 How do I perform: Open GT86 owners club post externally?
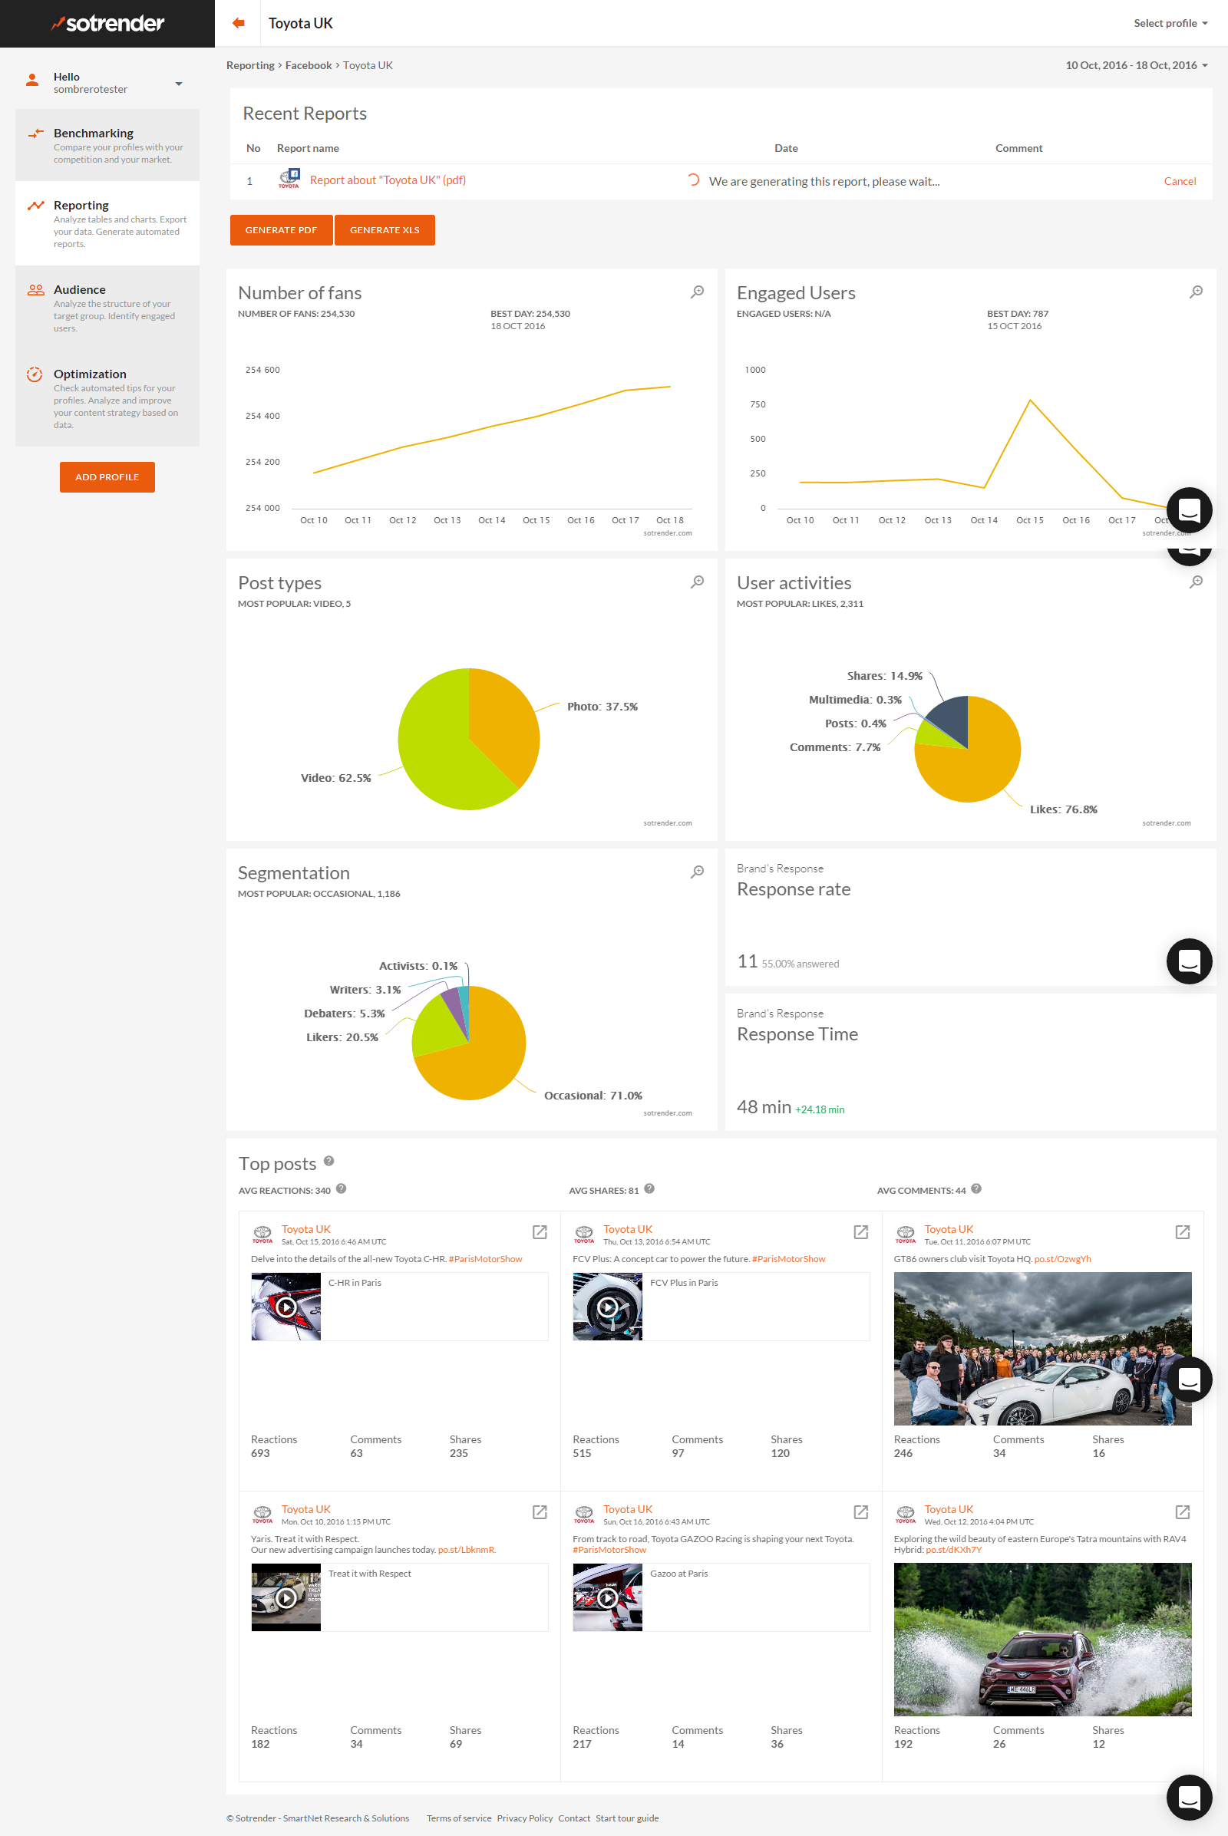click(1183, 1231)
